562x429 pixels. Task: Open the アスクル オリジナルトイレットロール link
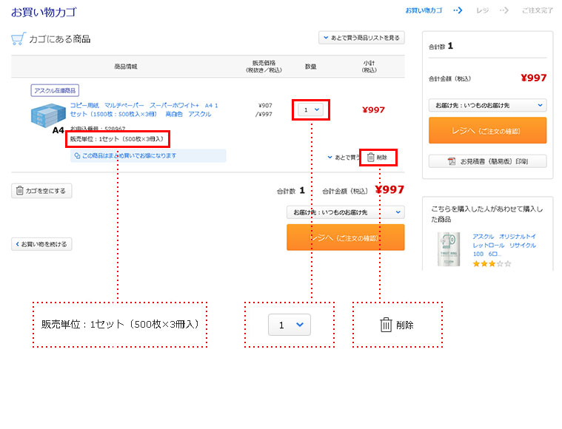coord(504,240)
